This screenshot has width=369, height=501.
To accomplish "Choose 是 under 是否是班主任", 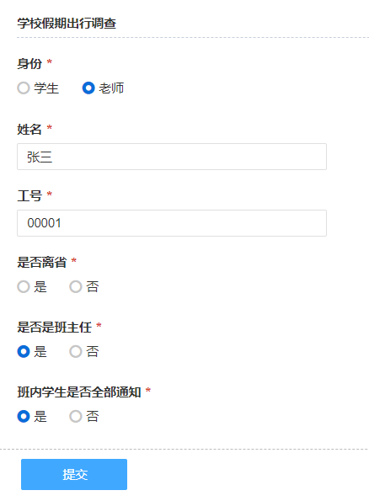I will [24, 351].
